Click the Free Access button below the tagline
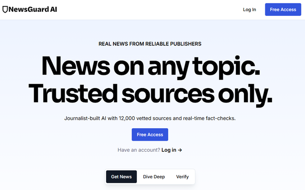 click(x=150, y=134)
